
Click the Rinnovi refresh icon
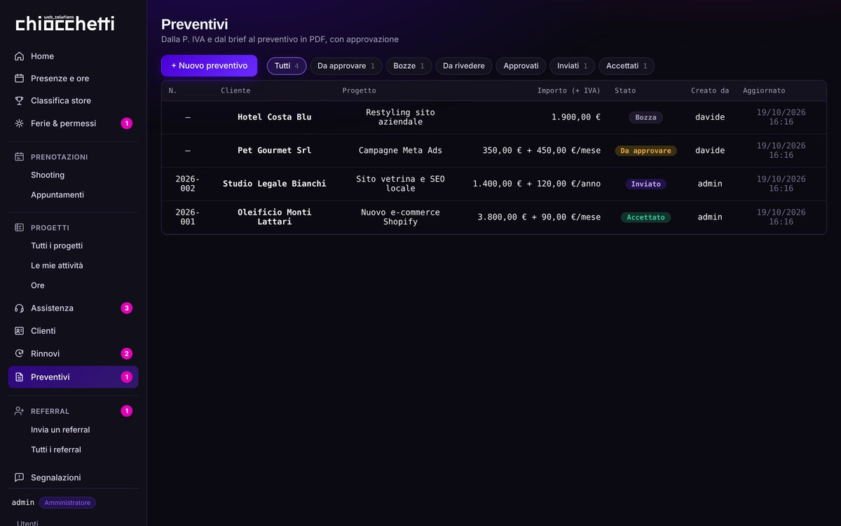[19, 353]
